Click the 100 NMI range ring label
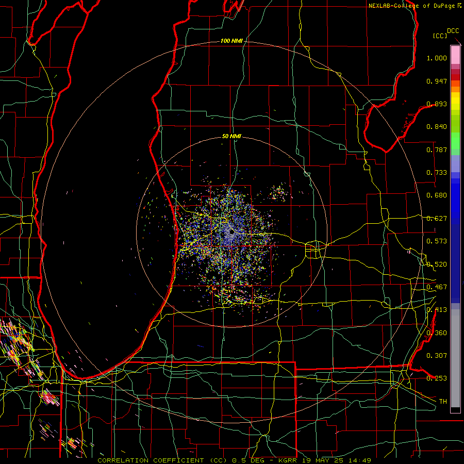The width and height of the screenshot is (464, 464). pos(231,41)
